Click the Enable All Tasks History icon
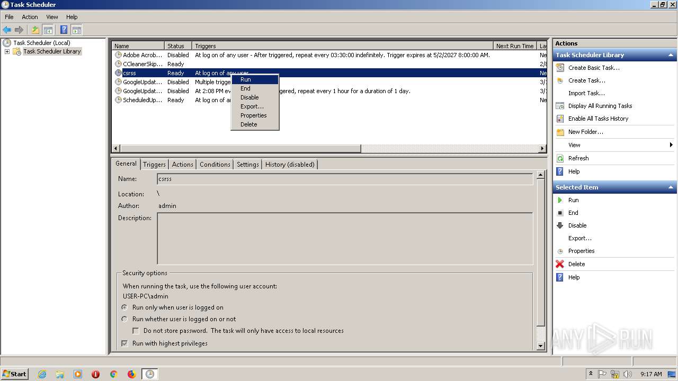This screenshot has width=678, height=381. click(560, 119)
